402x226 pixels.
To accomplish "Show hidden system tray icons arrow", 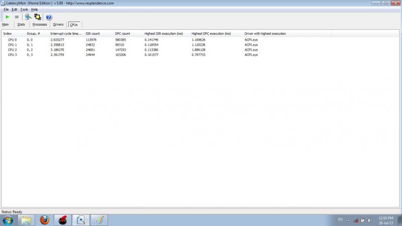I will click(349, 220).
